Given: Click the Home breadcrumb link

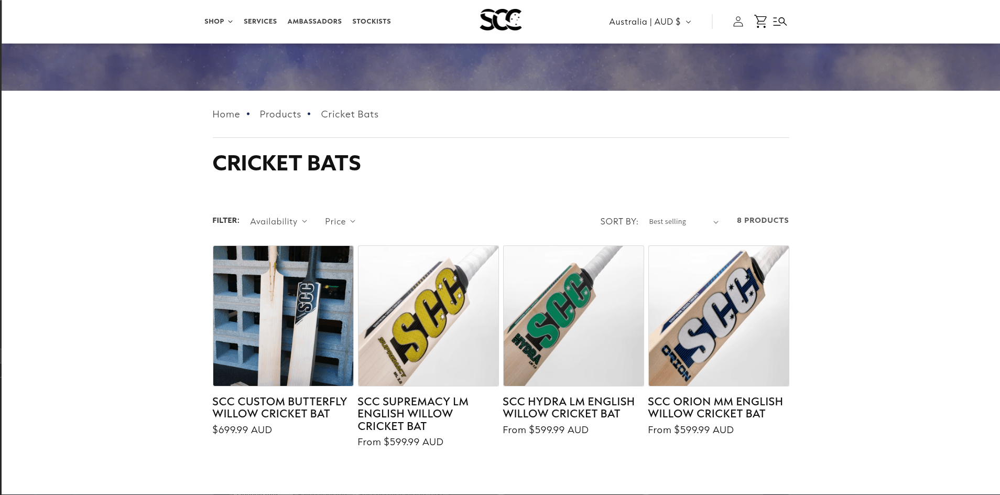Looking at the screenshot, I should 226,114.
